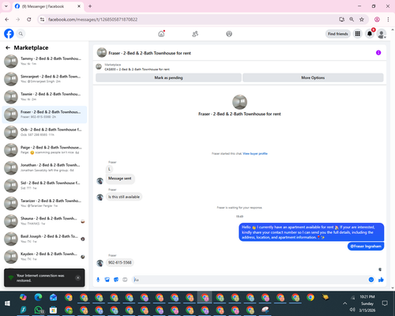Open Simranjeet townhouse conversation
Viewport: 395px width, 316px height.
click(44, 79)
